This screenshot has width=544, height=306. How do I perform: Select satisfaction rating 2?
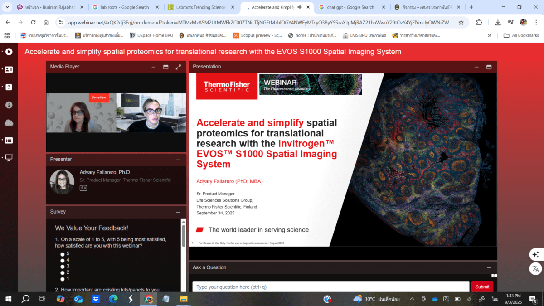(63, 272)
